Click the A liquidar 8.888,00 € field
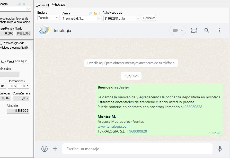230x158 pixels. point(18,111)
